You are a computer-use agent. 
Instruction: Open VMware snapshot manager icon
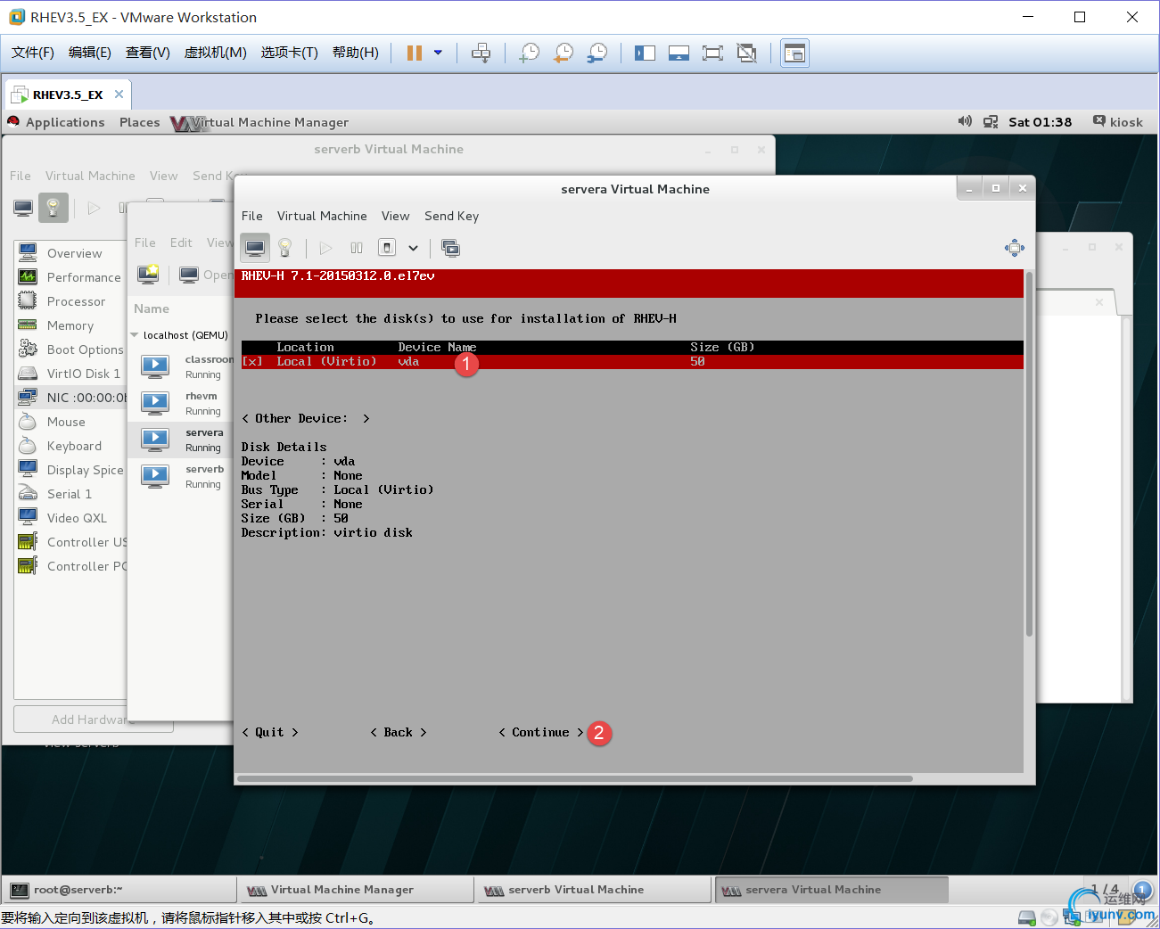click(597, 53)
